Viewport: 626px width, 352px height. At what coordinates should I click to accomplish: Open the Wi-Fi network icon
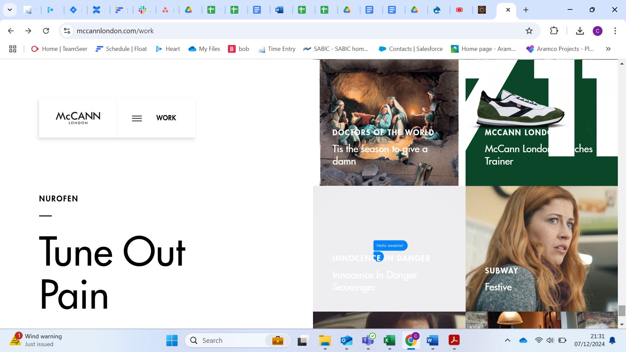pyautogui.click(x=539, y=341)
